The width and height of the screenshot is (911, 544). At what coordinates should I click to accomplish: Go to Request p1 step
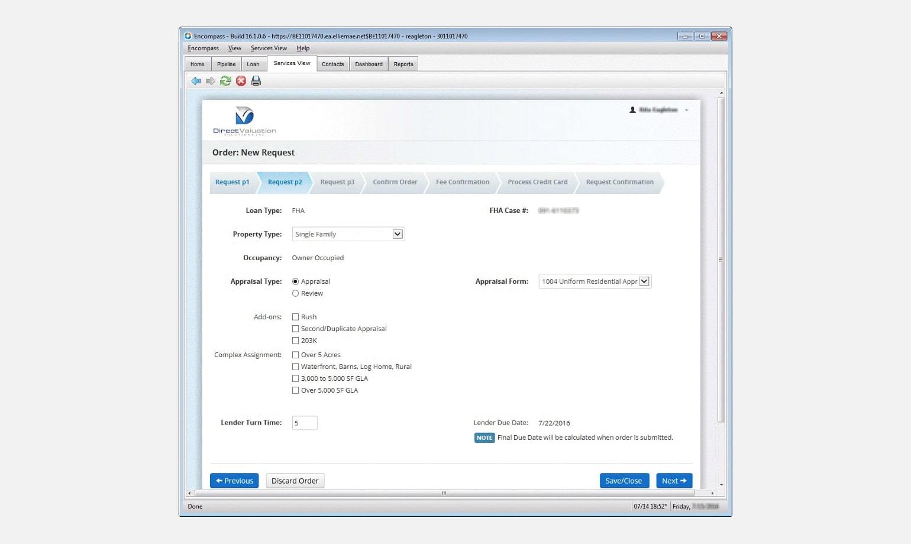pos(232,182)
